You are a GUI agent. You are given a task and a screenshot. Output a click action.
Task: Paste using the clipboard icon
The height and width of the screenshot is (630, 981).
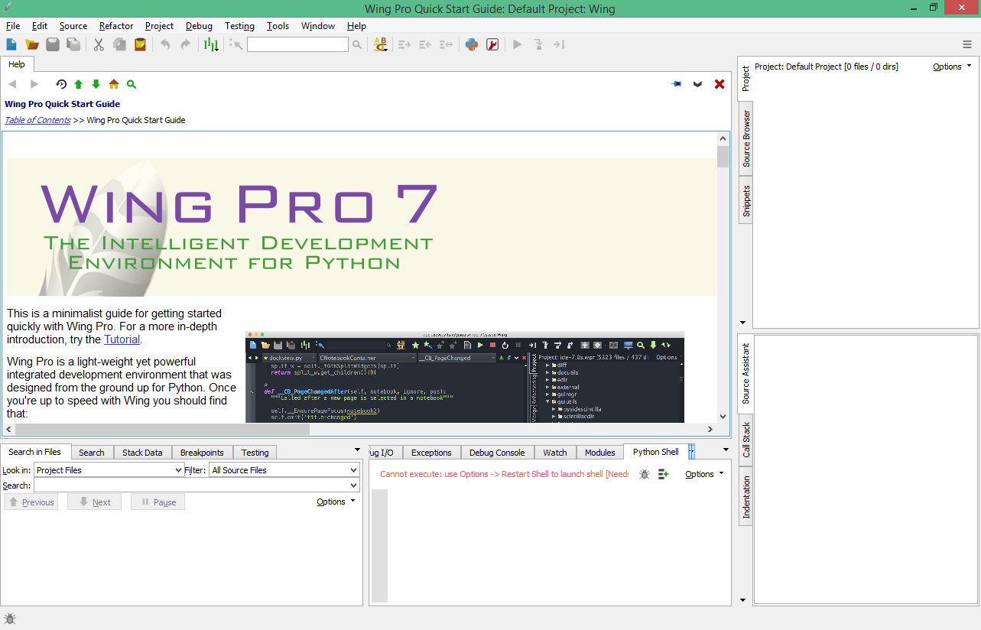(x=140, y=44)
